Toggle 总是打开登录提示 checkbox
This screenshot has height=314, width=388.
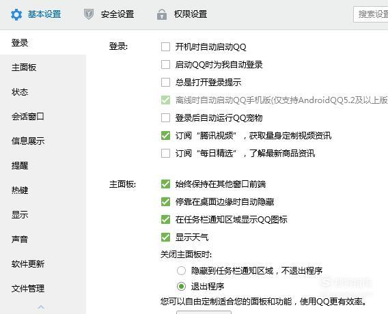point(165,83)
